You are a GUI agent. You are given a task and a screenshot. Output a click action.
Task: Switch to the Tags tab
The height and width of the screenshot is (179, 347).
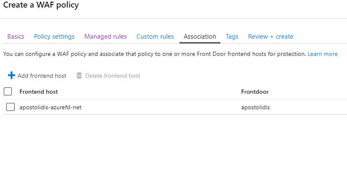[x=232, y=37]
